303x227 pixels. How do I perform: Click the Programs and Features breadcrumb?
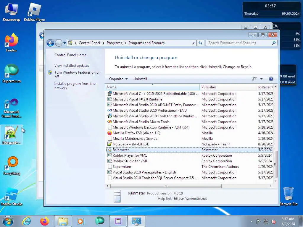(146, 43)
